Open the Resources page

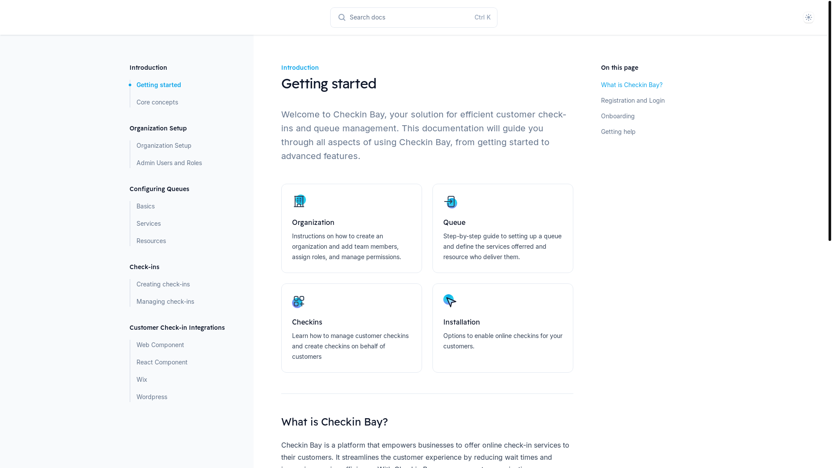coord(151,241)
